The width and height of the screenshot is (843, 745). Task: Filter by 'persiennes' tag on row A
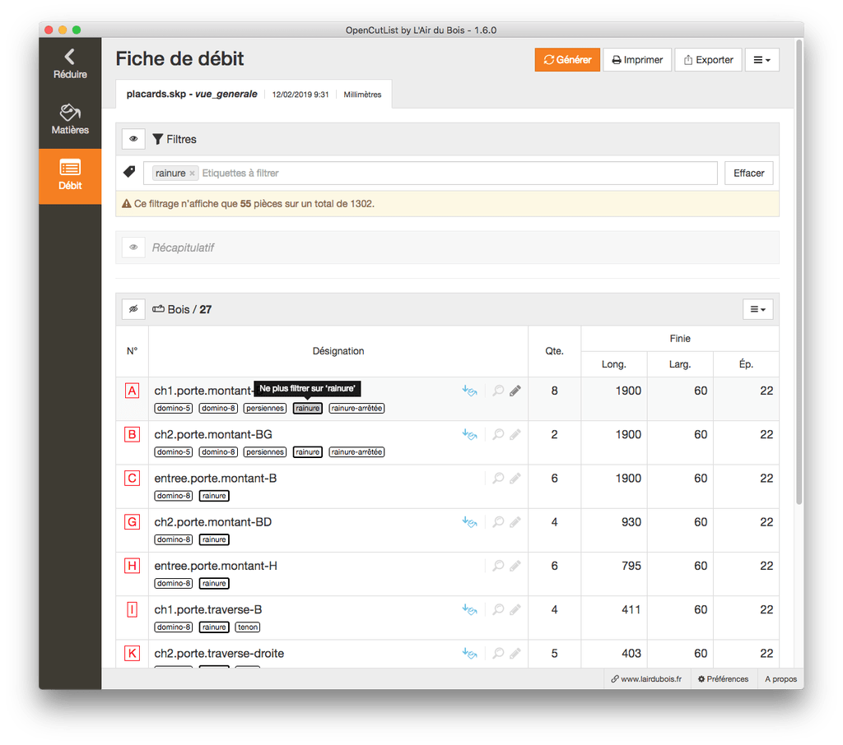point(265,408)
